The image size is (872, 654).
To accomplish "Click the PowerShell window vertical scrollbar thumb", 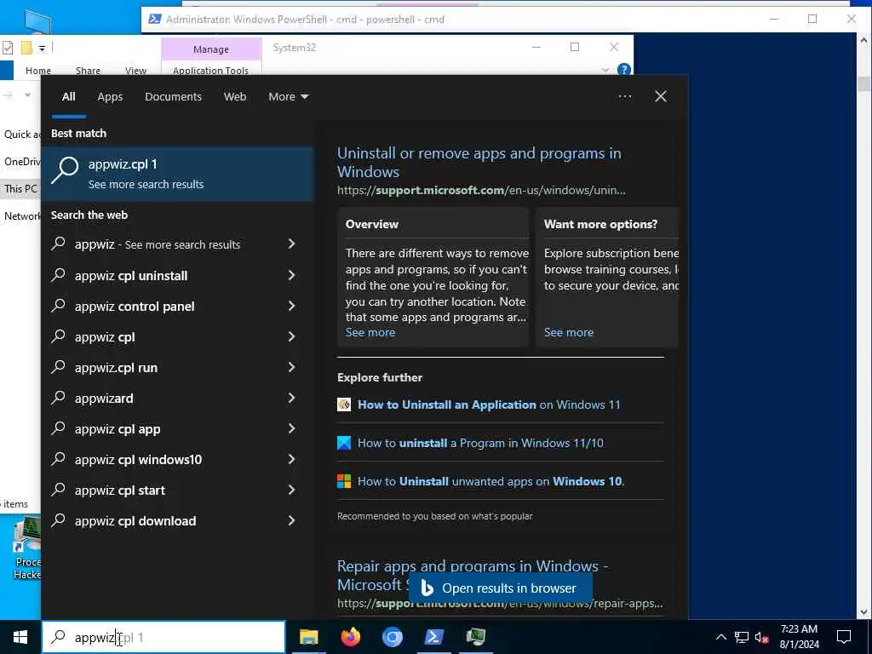I will coord(863,84).
